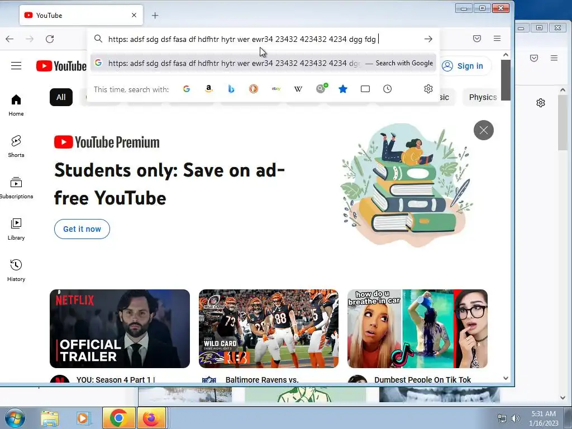
Task: Search this time with DuckDuckGo
Action: (254, 89)
